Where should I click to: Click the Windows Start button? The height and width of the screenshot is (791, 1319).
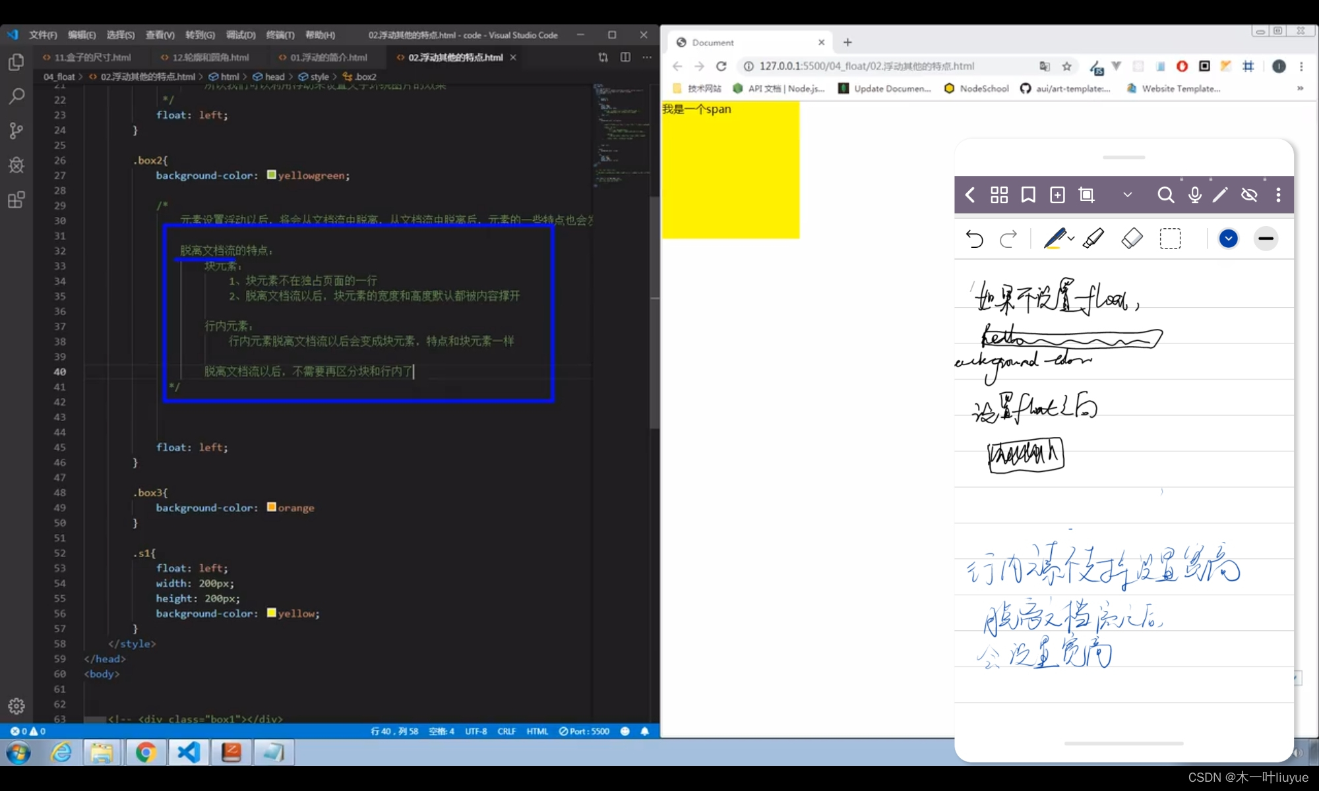18,752
